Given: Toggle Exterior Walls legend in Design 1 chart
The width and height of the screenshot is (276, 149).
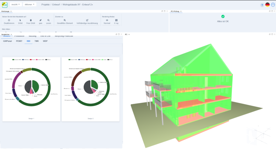Looking at the screenshot, I should [x=17, y=60].
